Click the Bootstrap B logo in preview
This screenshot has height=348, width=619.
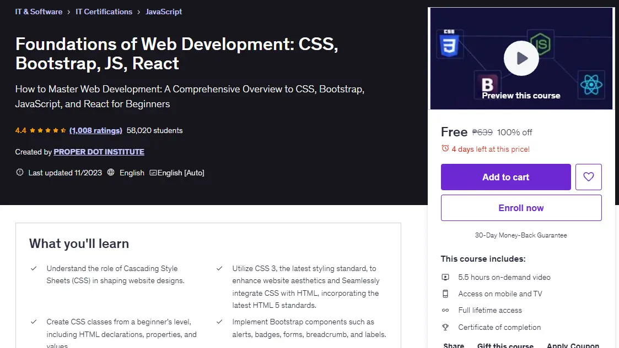[488, 84]
